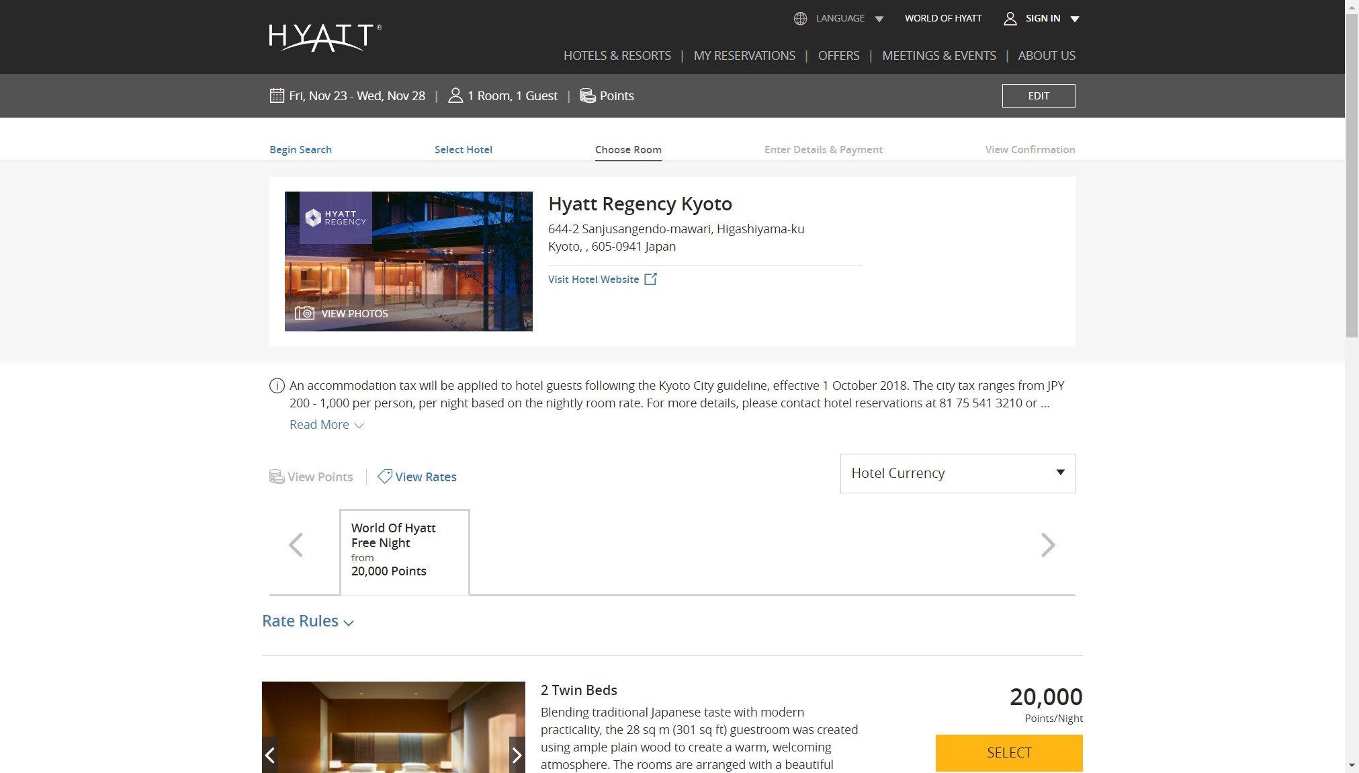Open Visit Hotel Website link

coord(593,280)
